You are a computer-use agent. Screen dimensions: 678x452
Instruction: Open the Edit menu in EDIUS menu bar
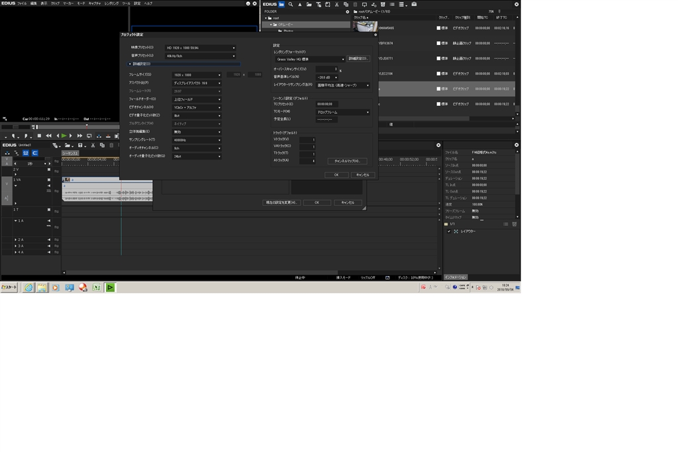(x=33, y=3)
